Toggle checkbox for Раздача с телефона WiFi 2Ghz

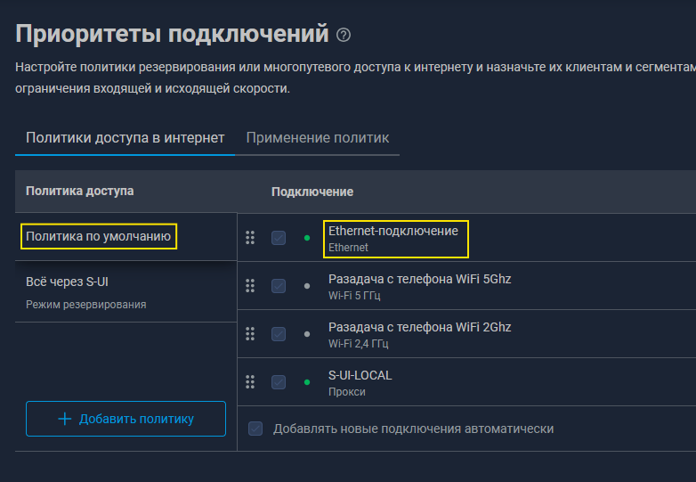point(279,334)
